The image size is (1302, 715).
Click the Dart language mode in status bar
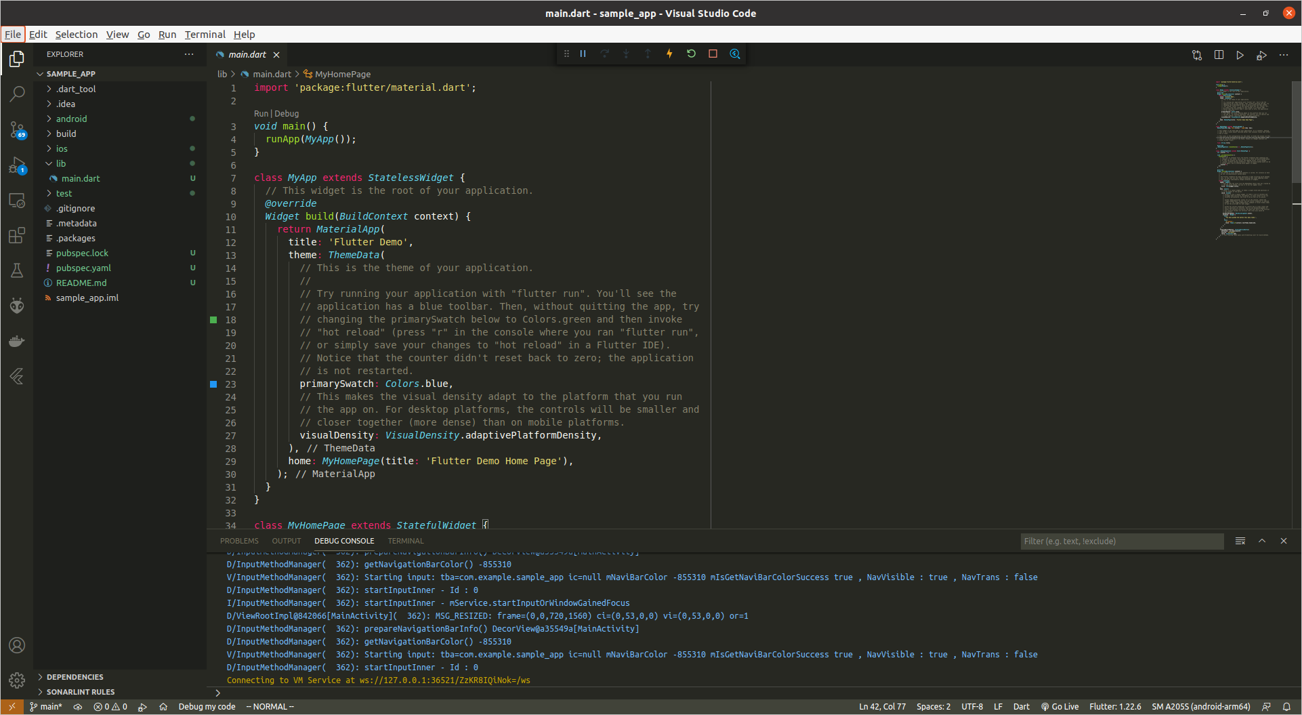(1021, 707)
